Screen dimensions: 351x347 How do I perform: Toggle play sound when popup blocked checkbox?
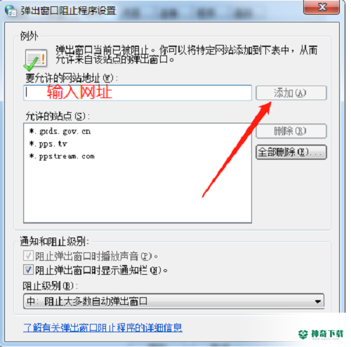coord(28,256)
